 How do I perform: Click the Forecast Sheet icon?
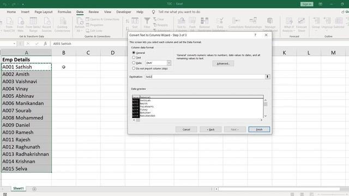pyautogui.click(x=302, y=24)
